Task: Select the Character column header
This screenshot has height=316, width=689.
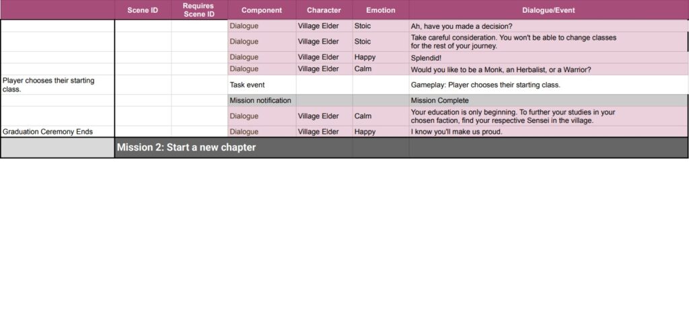Action: 324,10
